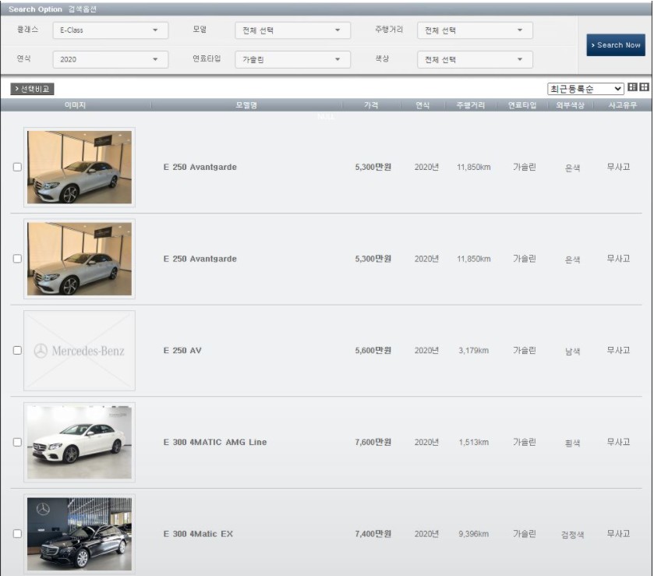Switch to list view icon

[633, 87]
